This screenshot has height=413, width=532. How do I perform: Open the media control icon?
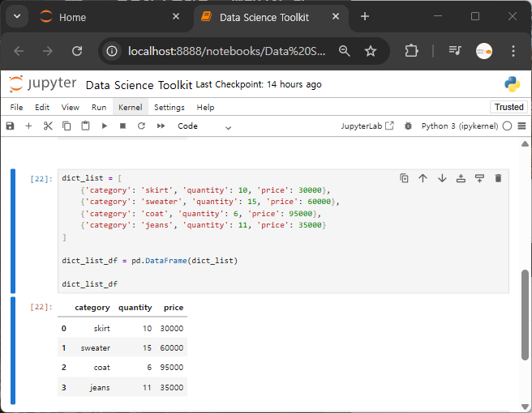click(x=455, y=51)
